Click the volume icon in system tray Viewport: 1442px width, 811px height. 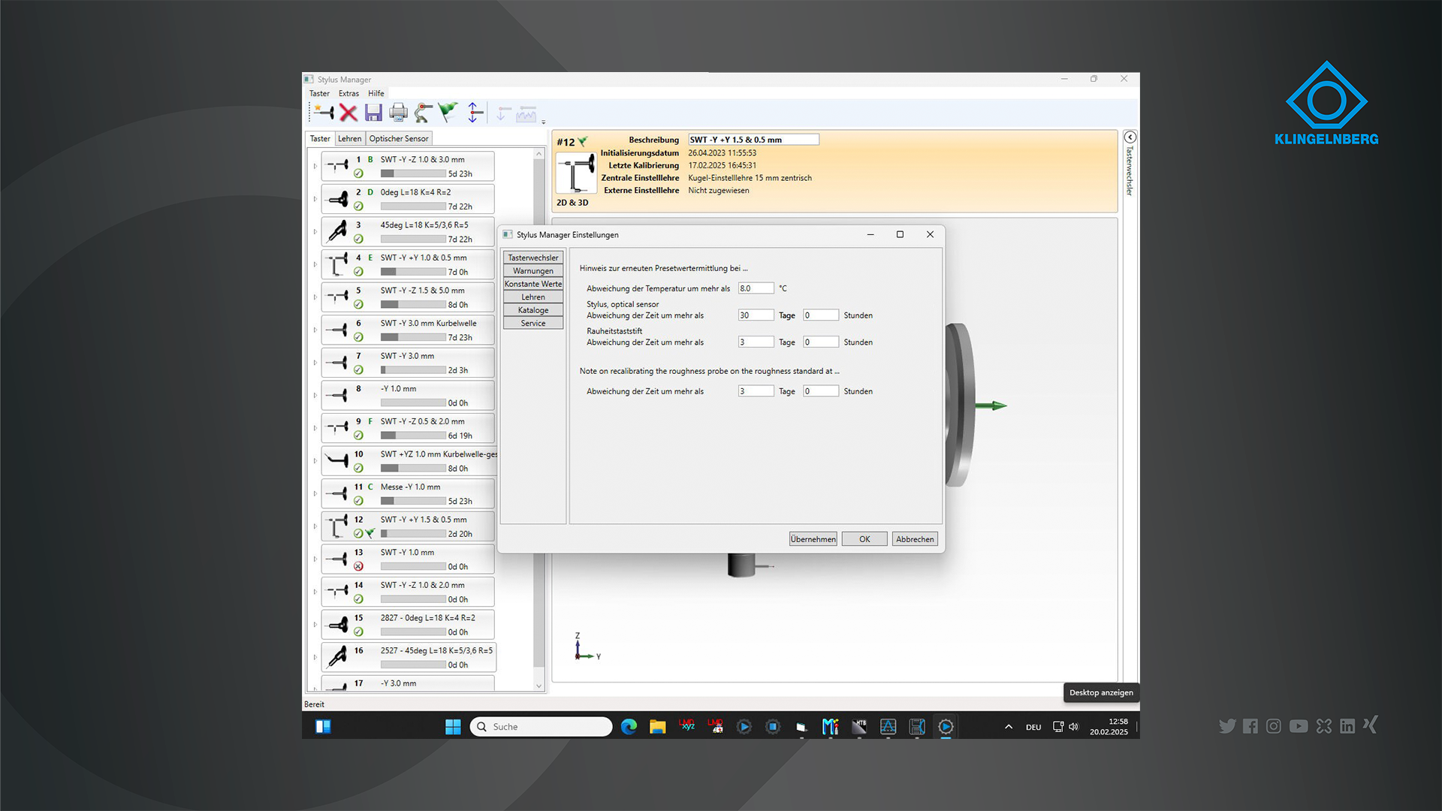1073,727
